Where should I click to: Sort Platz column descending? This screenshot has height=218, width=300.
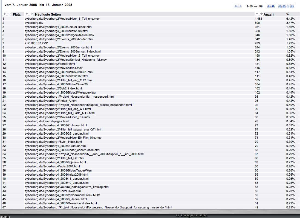(9, 14)
